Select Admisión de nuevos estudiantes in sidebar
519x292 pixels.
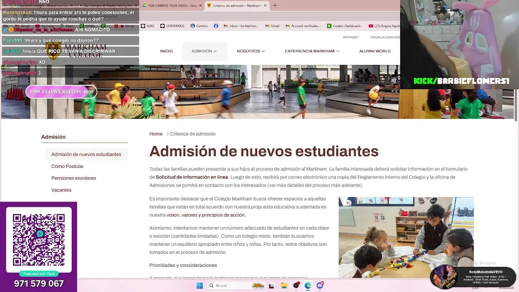point(86,155)
